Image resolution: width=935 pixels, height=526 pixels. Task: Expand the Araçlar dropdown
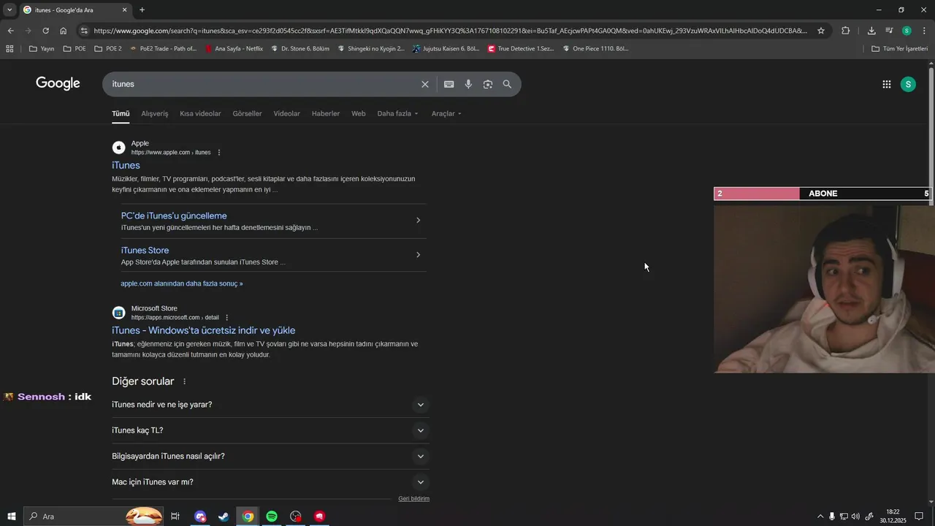tap(446, 114)
